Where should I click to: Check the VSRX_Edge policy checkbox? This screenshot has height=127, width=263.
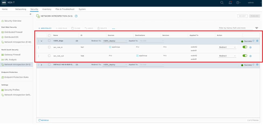click(x=49, y=41)
